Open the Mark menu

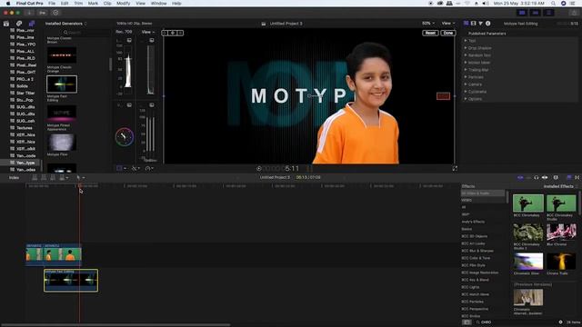coord(93,4)
